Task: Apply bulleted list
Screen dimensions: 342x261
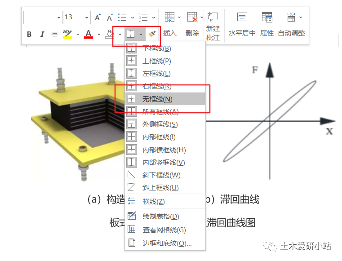Action: point(122,17)
